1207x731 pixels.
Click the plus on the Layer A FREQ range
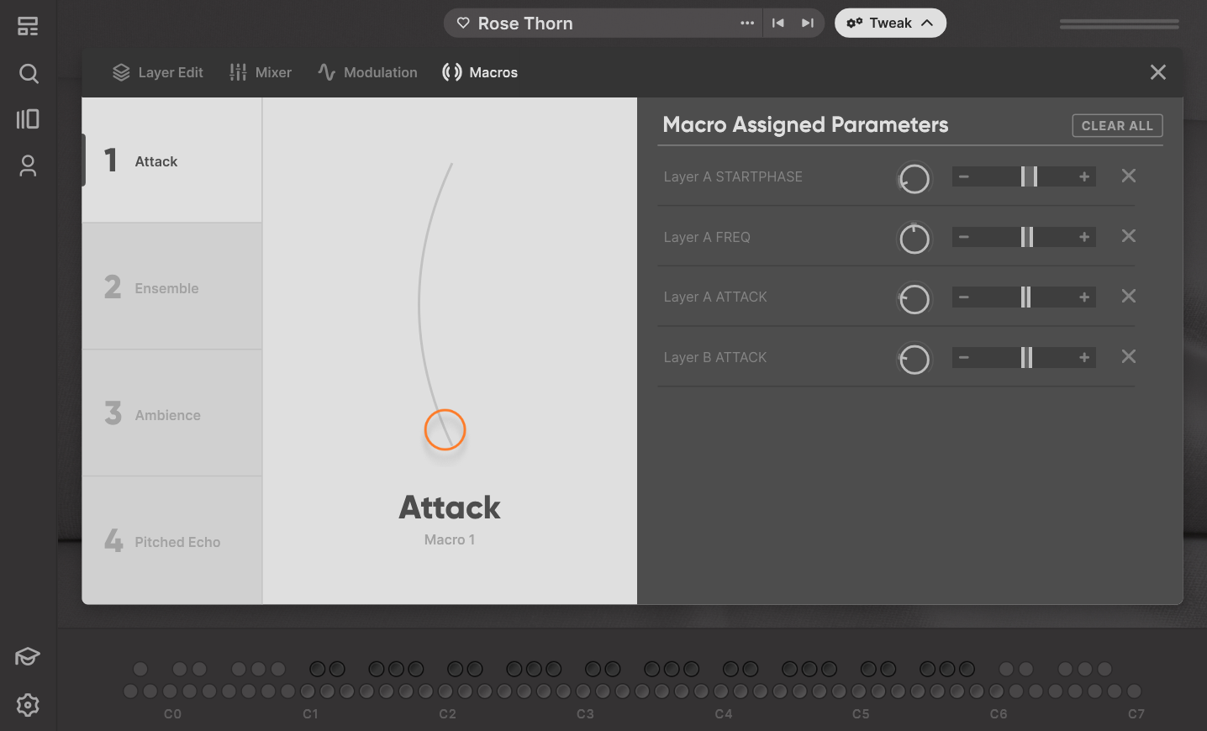[x=1084, y=237]
